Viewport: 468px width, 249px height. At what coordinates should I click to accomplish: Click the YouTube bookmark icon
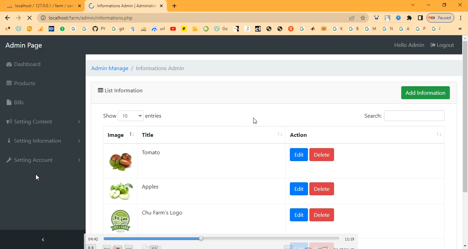point(173,29)
